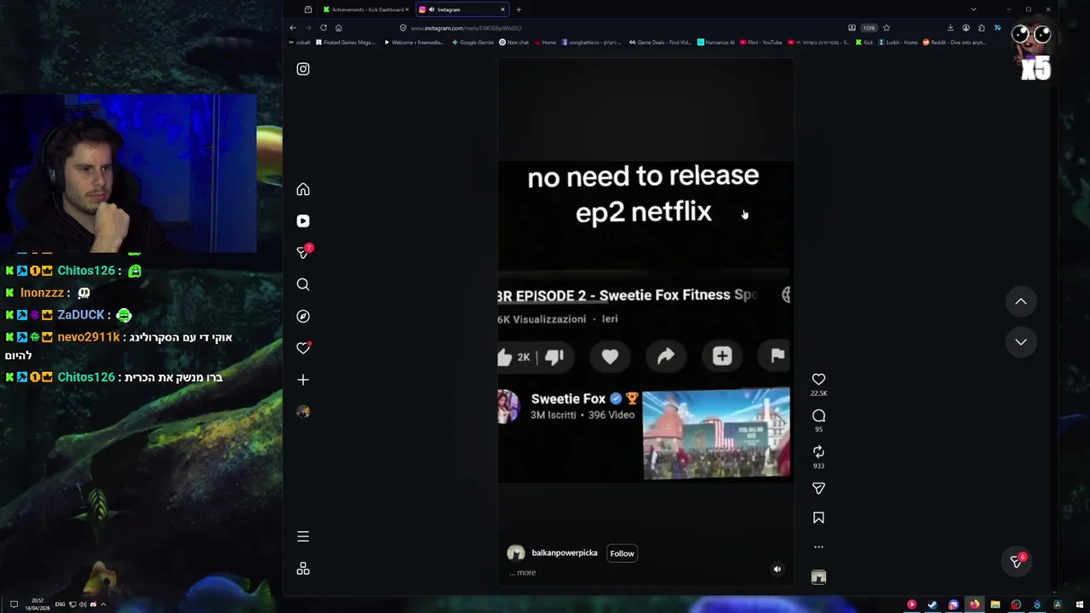Open Reddit - Dive into anything bookmark
The height and width of the screenshot is (613, 1090).
click(x=955, y=43)
